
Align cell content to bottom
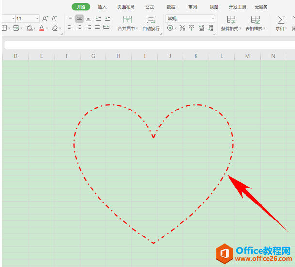(x=88, y=19)
